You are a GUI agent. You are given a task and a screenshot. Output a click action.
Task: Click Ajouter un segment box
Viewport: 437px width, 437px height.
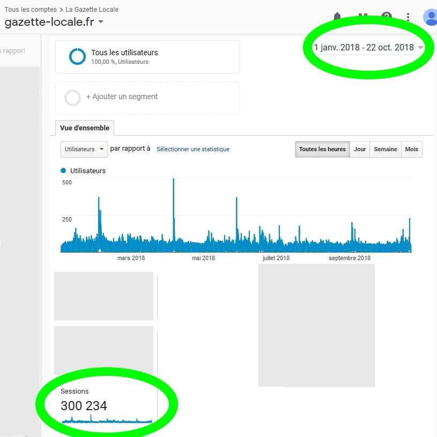(x=147, y=98)
